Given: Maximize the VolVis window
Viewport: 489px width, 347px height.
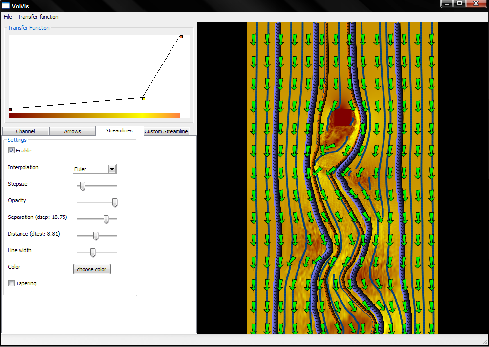Looking at the screenshot, I should [459, 4].
